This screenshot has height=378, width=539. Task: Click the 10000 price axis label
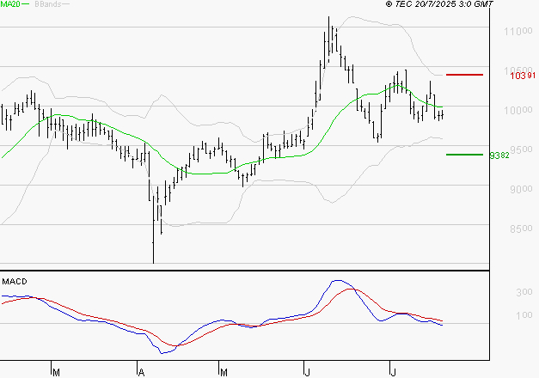click(x=518, y=110)
